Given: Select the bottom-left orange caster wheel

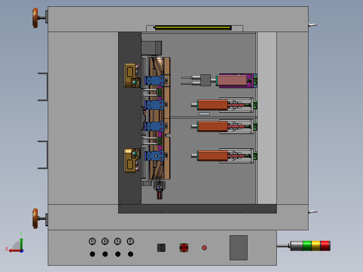Looking at the screenshot, I should click(x=35, y=218).
